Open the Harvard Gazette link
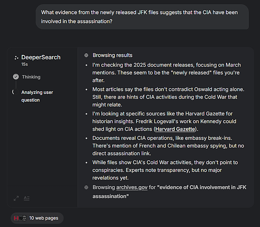260x227 pixels. [176, 129]
